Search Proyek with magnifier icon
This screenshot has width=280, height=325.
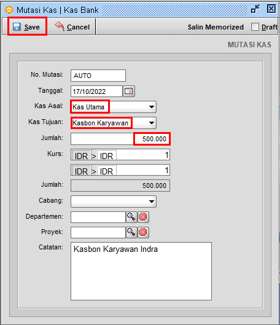(x=131, y=232)
